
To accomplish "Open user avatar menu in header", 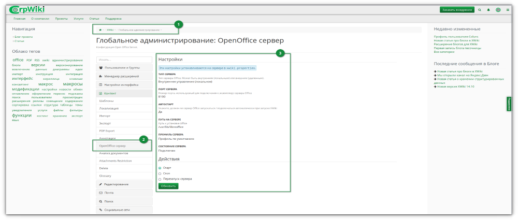I will coord(498,10).
